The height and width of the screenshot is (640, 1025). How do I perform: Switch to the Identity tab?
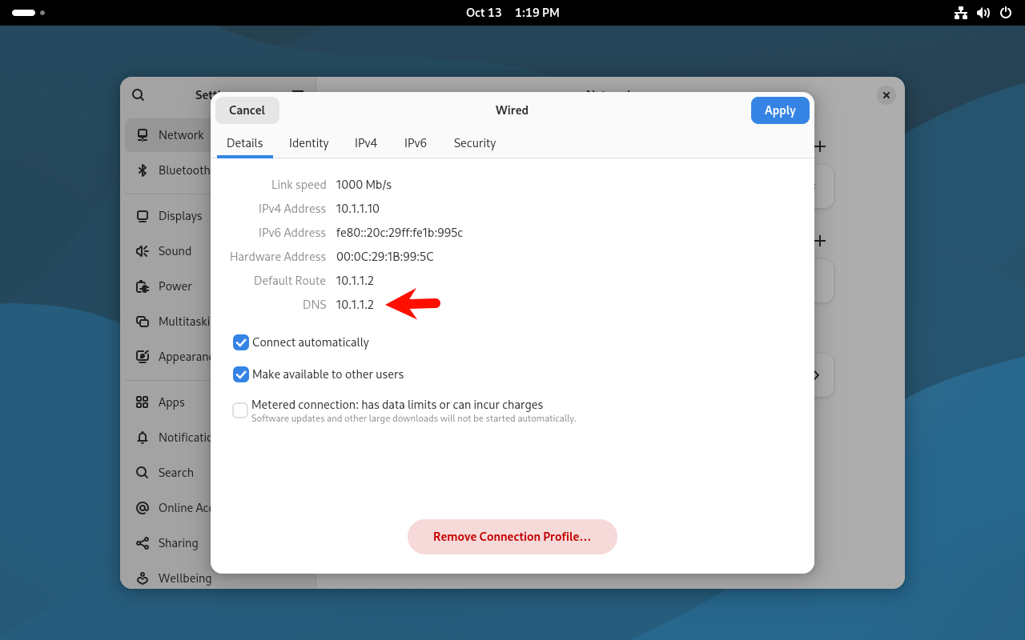click(x=308, y=143)
